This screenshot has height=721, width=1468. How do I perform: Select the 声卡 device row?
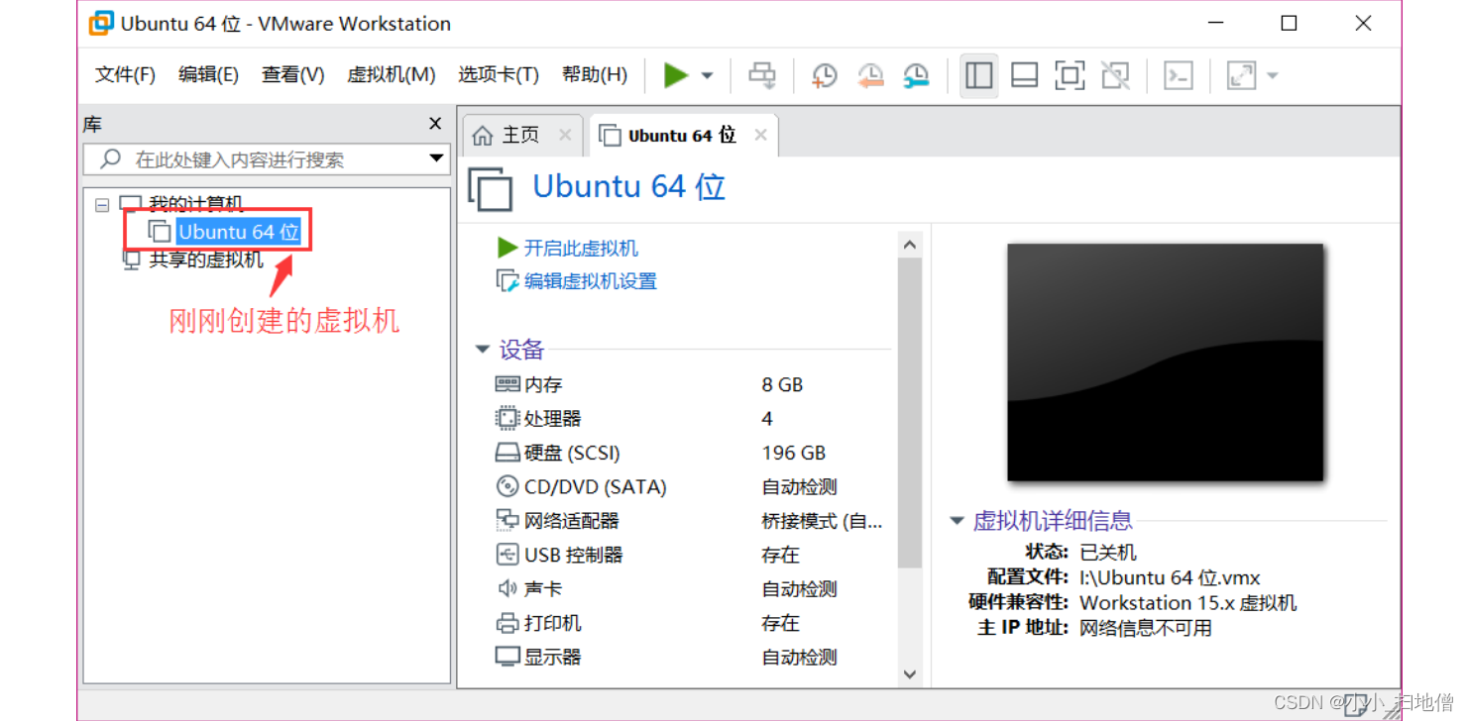(x=691, y=588)
